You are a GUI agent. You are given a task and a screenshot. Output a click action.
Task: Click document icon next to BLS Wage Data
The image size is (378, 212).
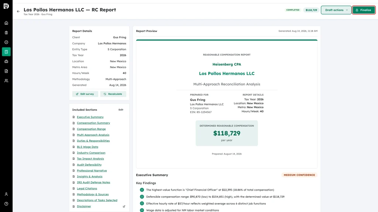pyautogui.click(x=74, y=147)
